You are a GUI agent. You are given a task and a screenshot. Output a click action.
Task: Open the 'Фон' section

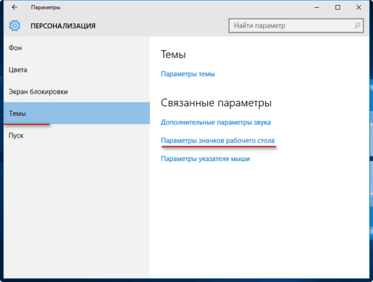(x=77, y=48)
